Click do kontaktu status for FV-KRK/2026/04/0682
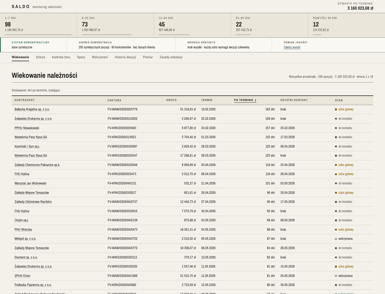The width and height of the screenshot is (385, 294). point(344,285)
